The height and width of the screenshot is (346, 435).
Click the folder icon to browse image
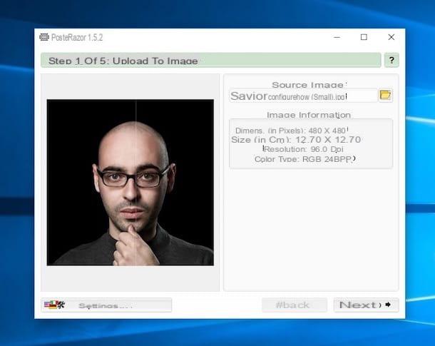click(x=386, y=95)
